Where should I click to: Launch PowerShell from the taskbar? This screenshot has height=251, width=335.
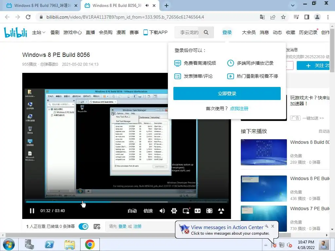pyautogui.click(x=49, y=244)
